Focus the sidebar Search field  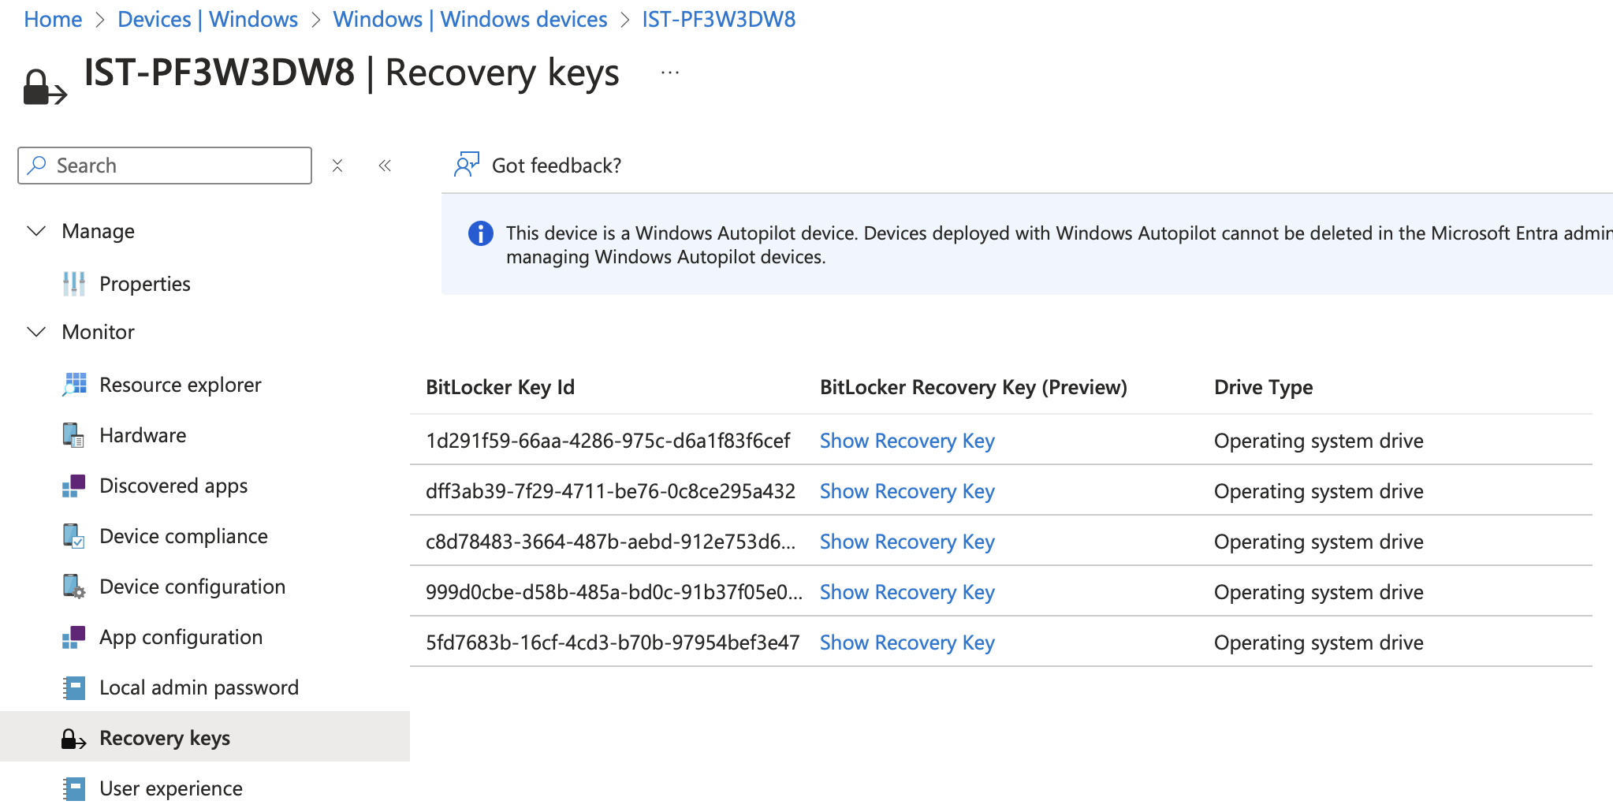click(x=165, y=166)
